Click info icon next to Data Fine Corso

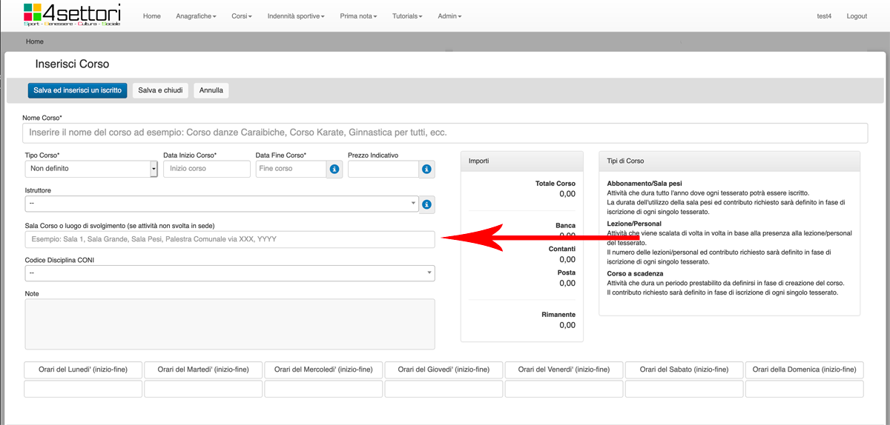334,169
